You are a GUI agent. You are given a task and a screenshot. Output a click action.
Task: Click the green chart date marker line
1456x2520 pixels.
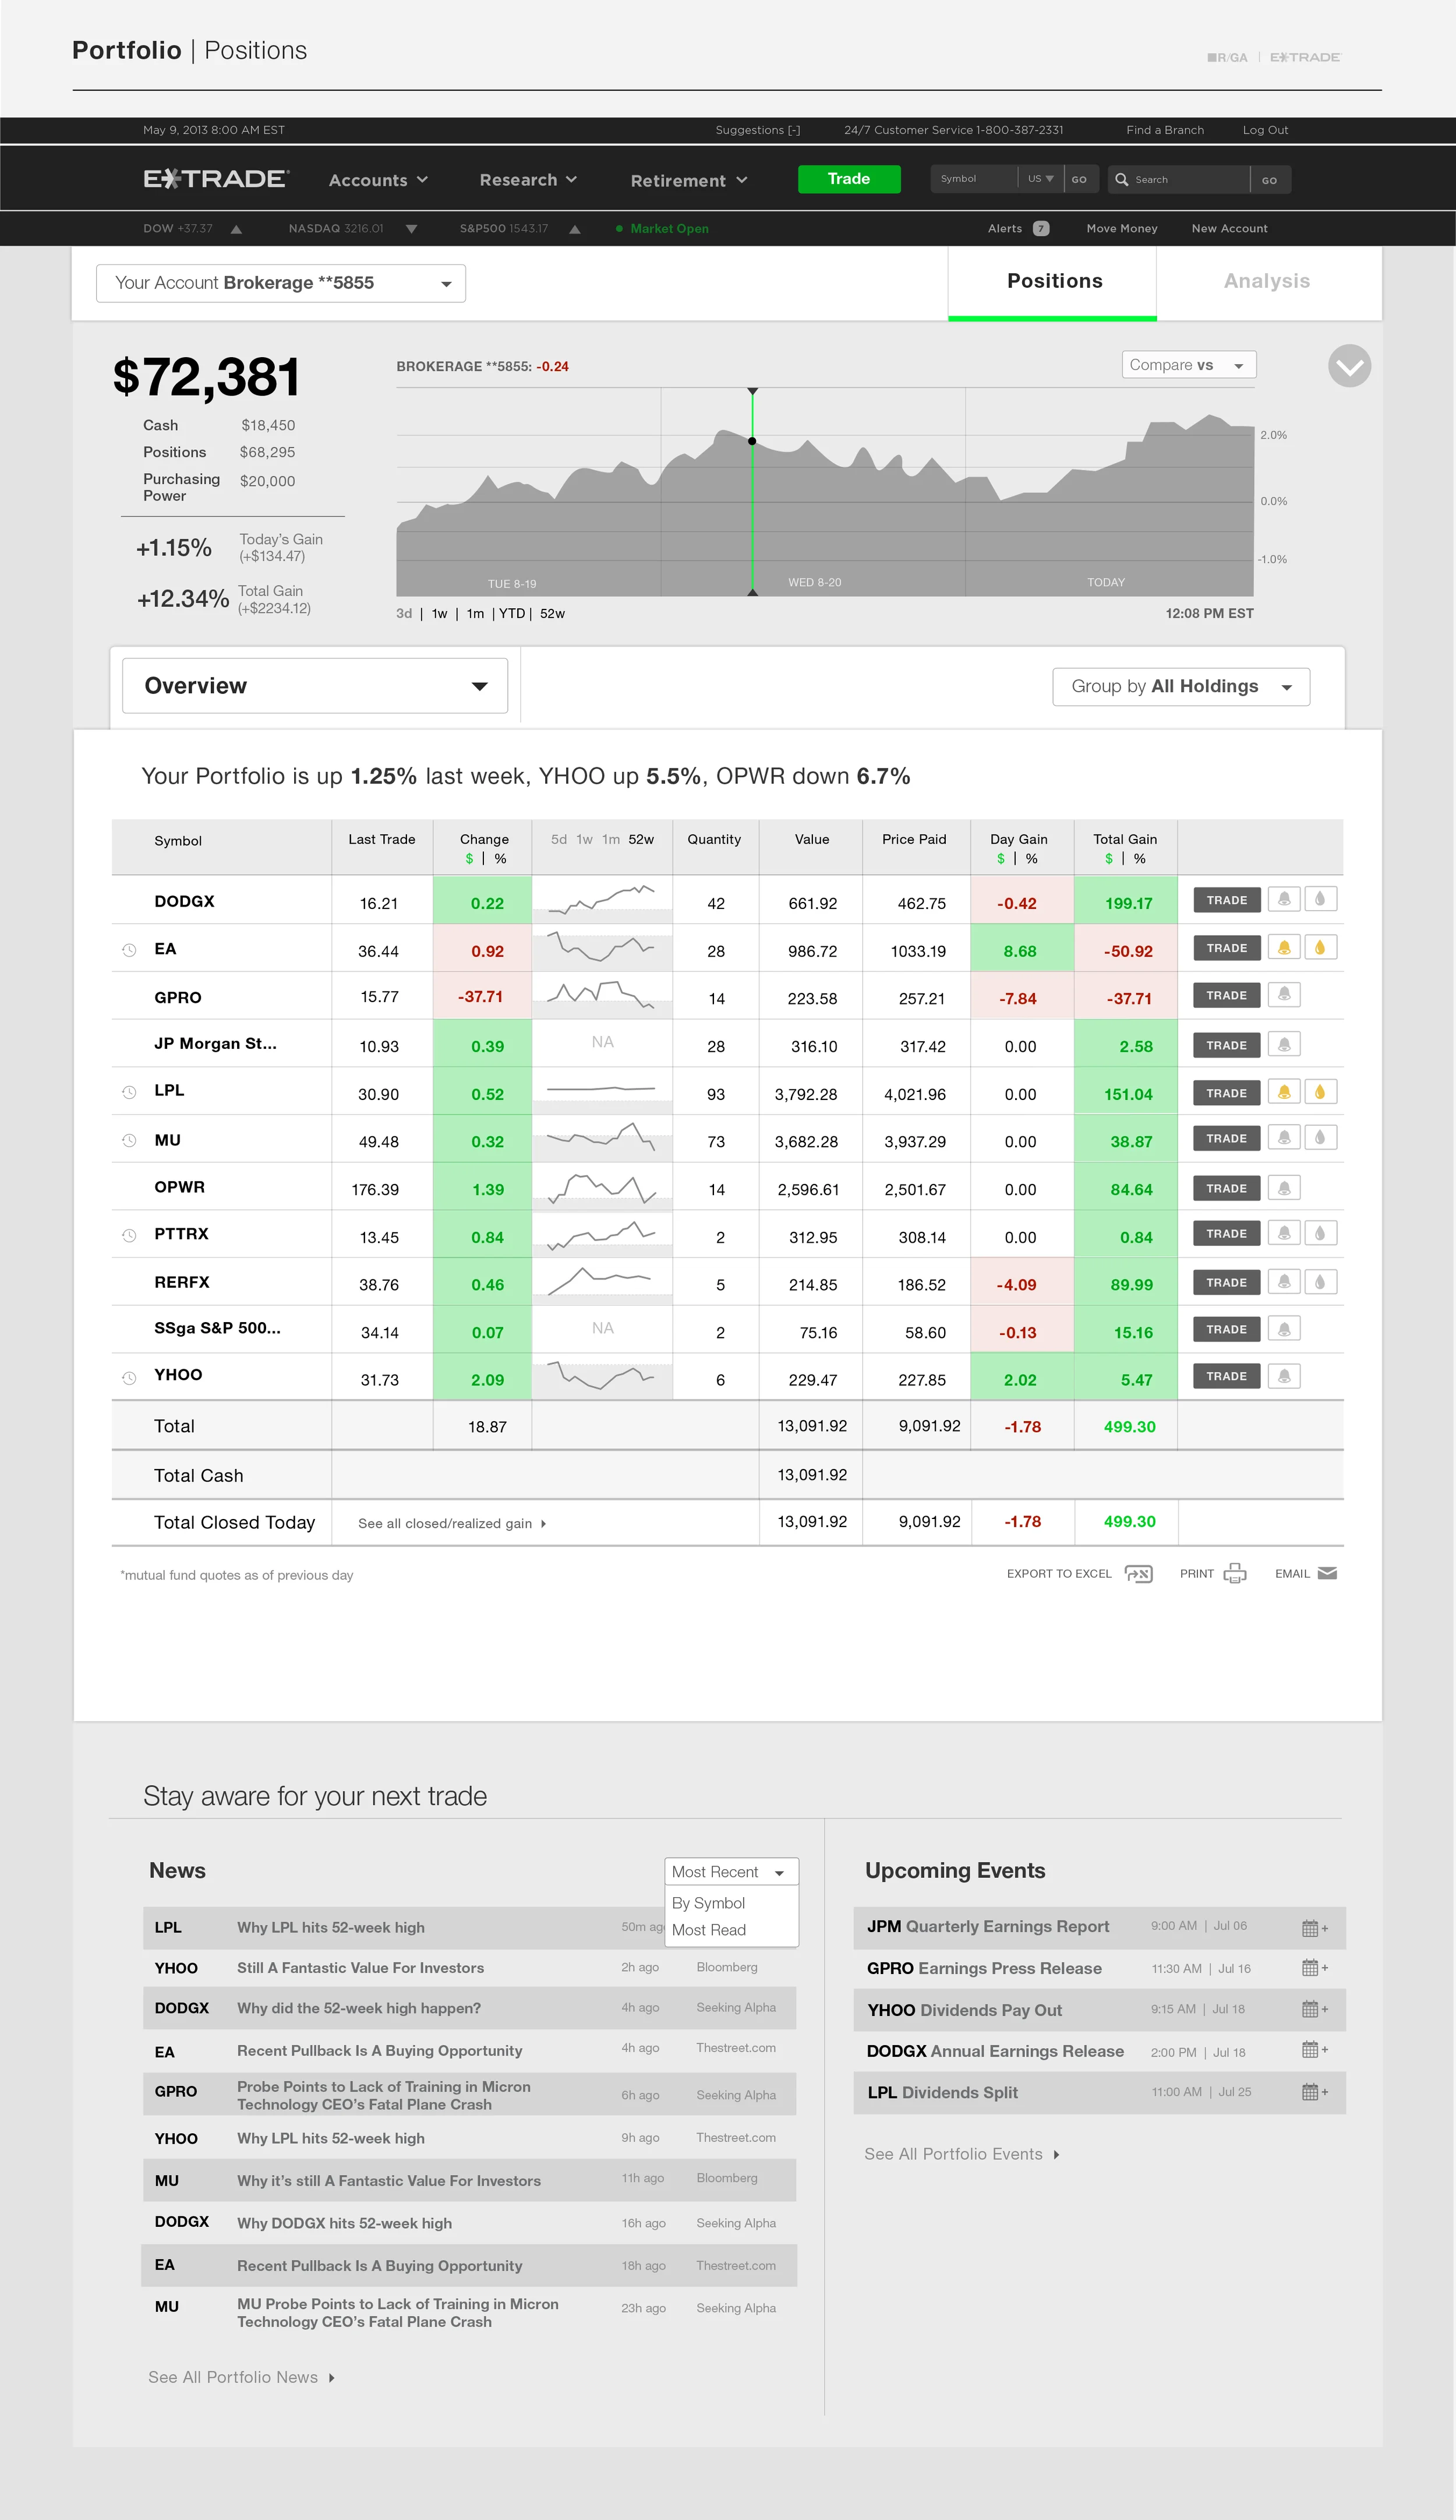click(x=752, y=492)
